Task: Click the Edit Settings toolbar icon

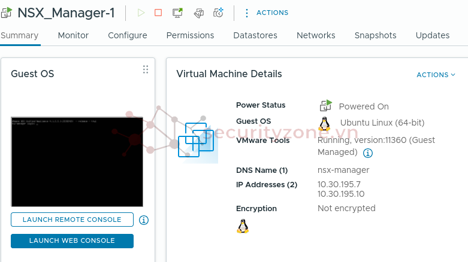Action: coord(198,13)
